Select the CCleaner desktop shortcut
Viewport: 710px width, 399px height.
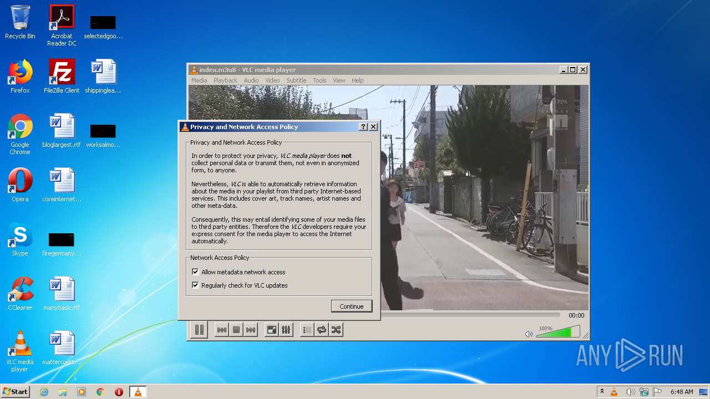20,294
